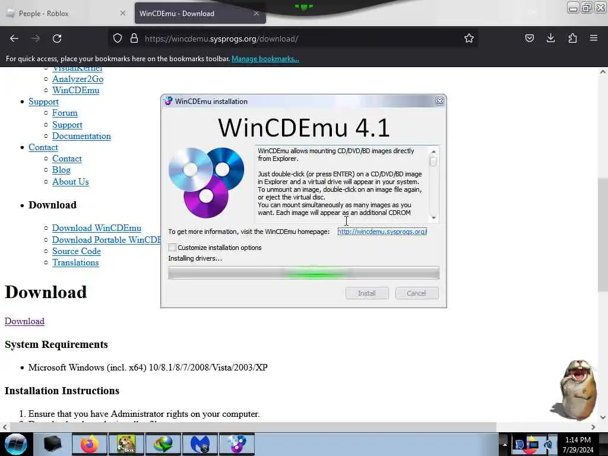Click the Download WinCDEmu link
608x456 pixels.
click(x=97, y=228)
